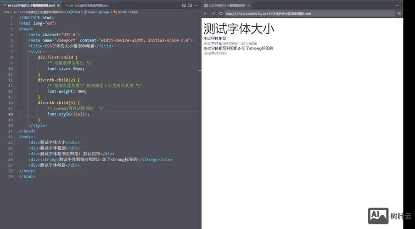Screen dimensions: 415x229
Task: Click preview text 测试字体粗细
Action: point(215,38)
